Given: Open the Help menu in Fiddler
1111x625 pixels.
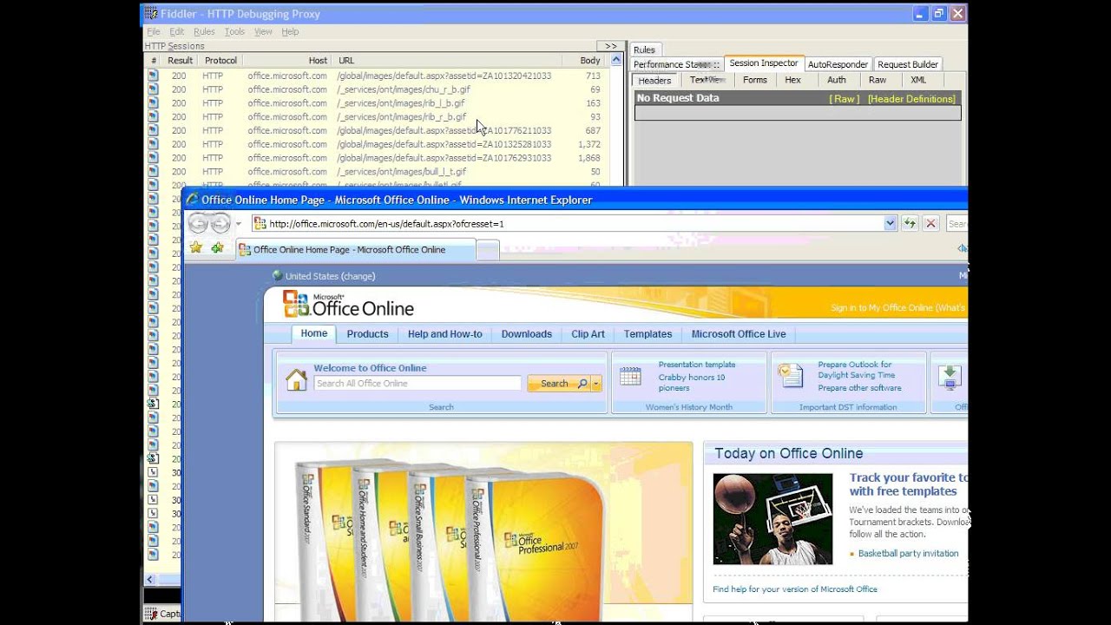Looking at the screenshot, I should pos(290,31).
